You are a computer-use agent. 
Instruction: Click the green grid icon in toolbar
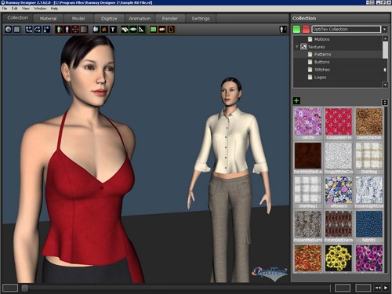pyautogui.click(x=154, y=29)
